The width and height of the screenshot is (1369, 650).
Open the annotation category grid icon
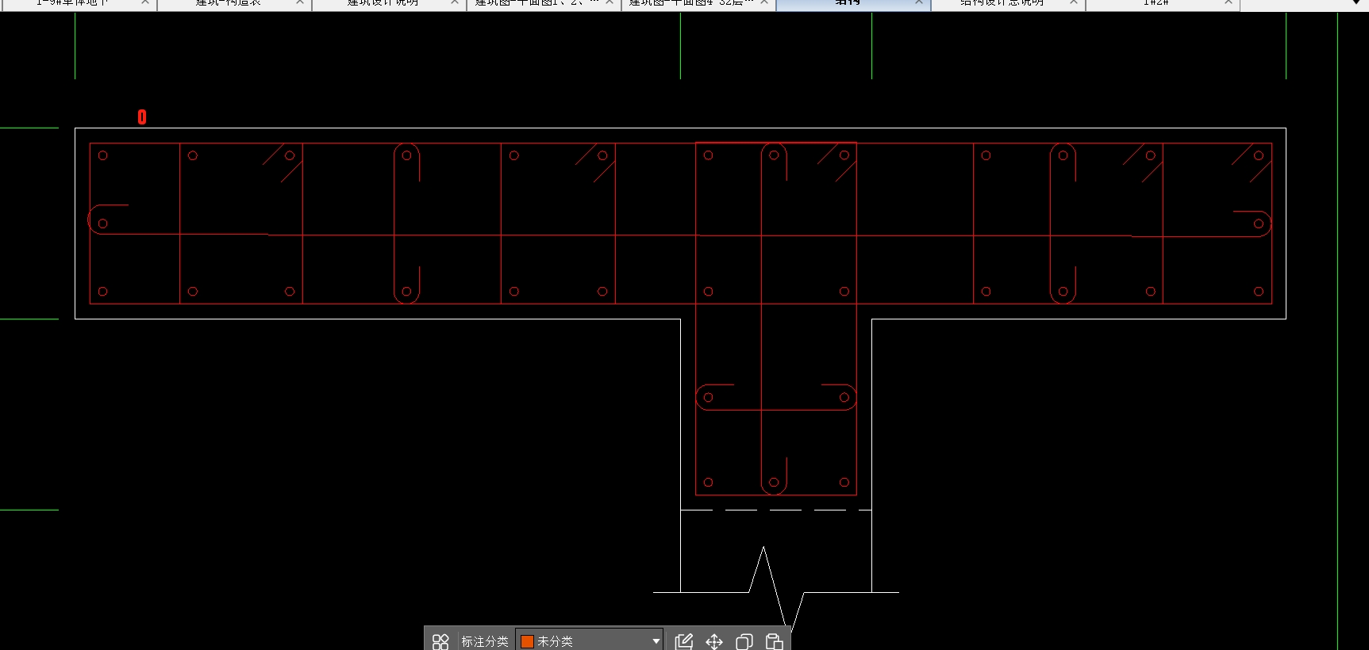pos(440,641)
